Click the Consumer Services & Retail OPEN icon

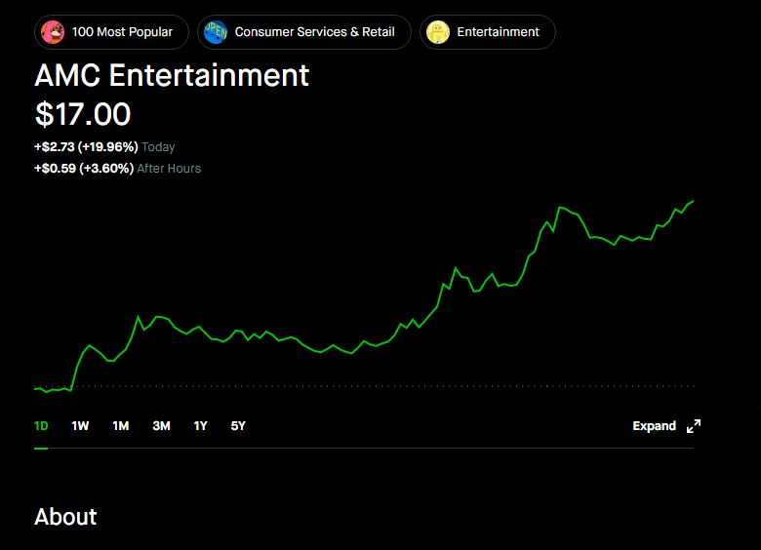pyautogui.click(x=216, y=32)
